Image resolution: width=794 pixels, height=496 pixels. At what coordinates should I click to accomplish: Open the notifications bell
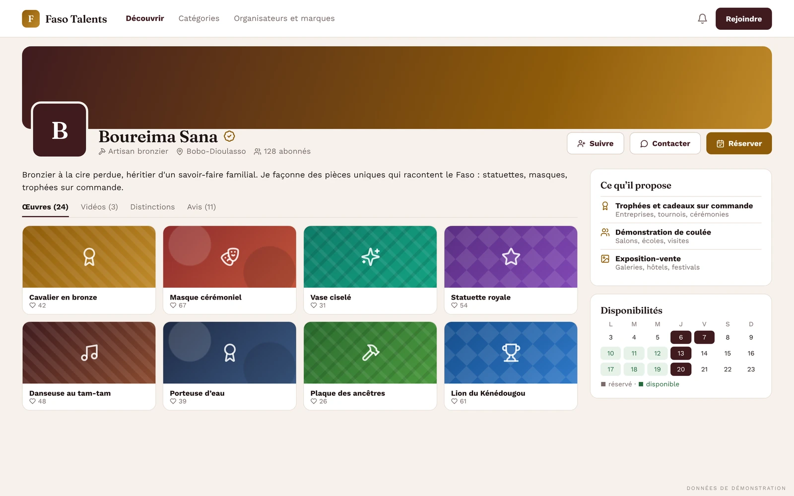click(x=702, y=19)
